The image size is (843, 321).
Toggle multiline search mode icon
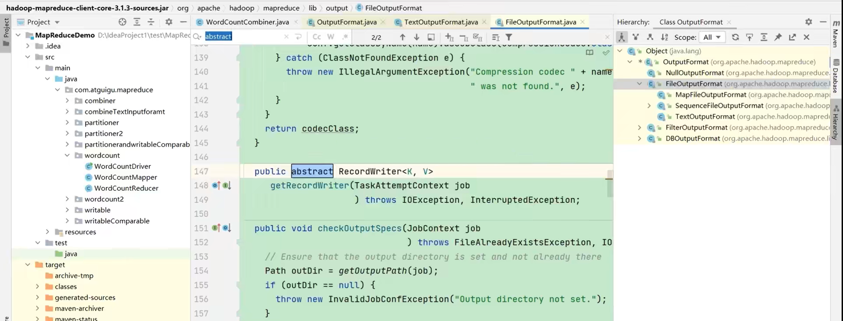click(496, 37)
